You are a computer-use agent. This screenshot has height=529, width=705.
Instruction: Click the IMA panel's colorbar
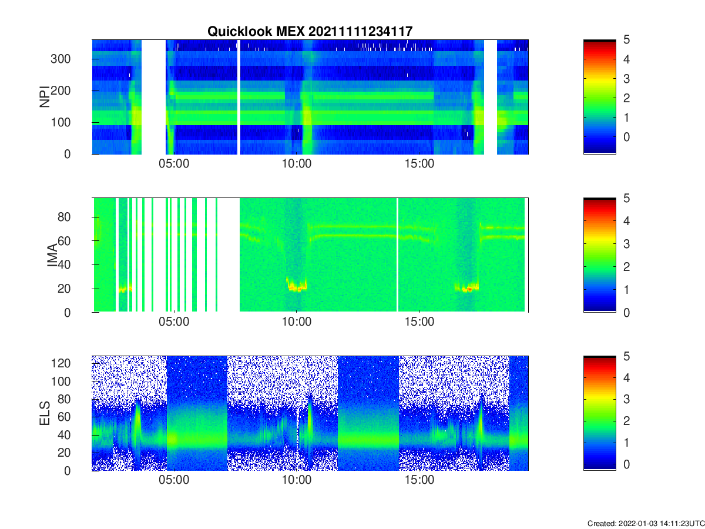click(x=599, y=255)
